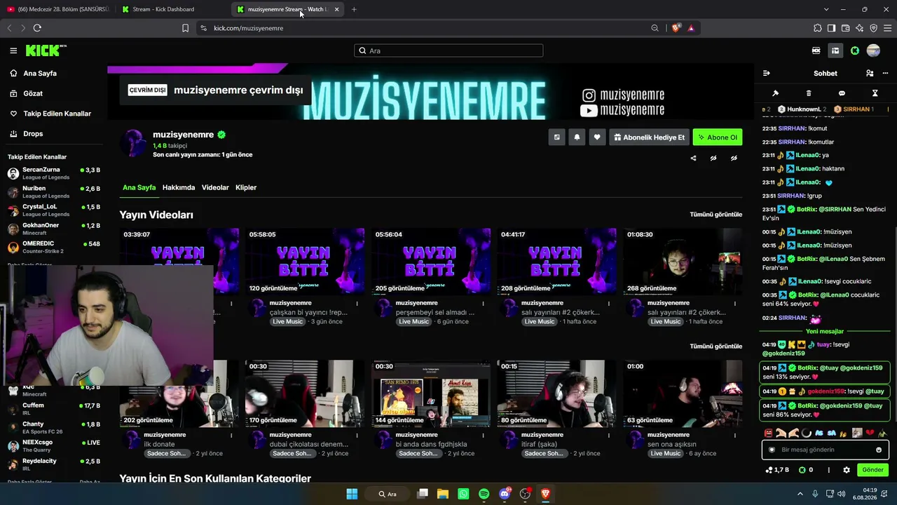Click the chat bubble mode icon
The height and width of the screenshot is (505, 897).
coord(842,93)
